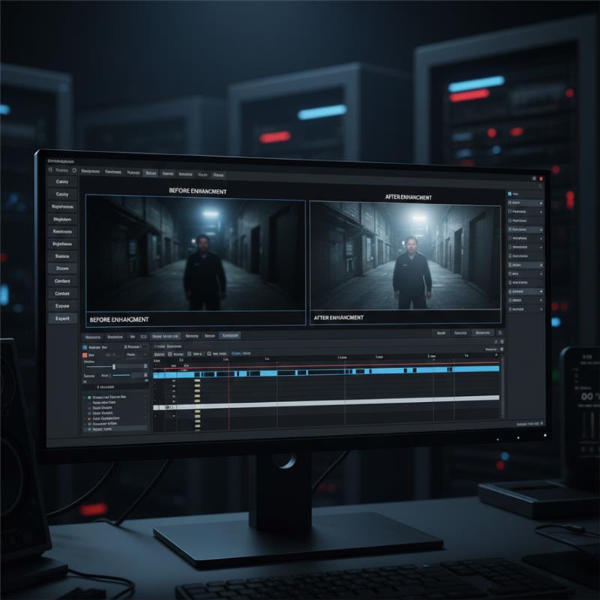Adjust the horizontal slider in the lower-left properties panel
The height and width of the screenshot is (600, 600).
click(x=114, y=367)
